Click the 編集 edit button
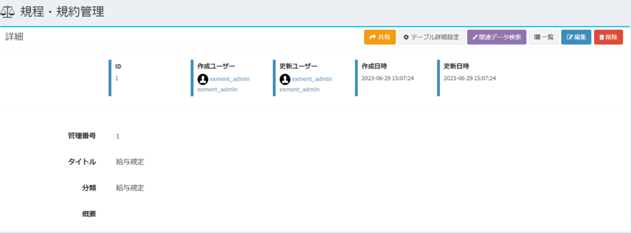 (576, 37)
